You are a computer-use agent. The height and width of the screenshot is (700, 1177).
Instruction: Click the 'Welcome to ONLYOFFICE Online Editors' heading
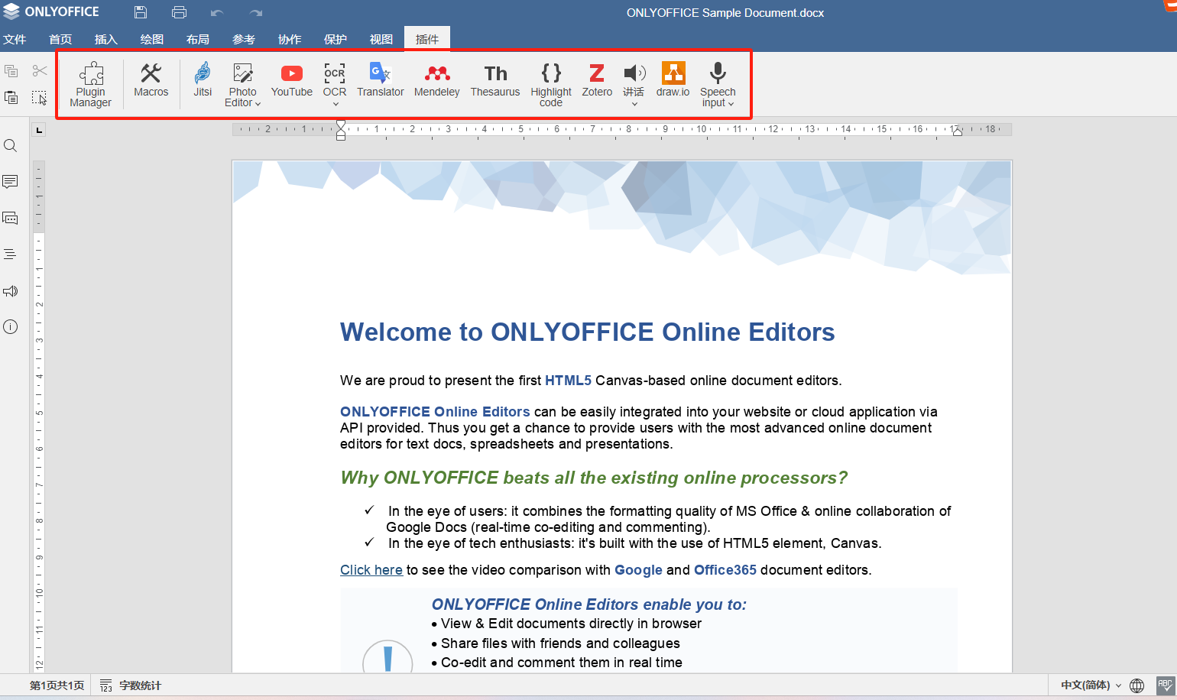click(587, 332)
